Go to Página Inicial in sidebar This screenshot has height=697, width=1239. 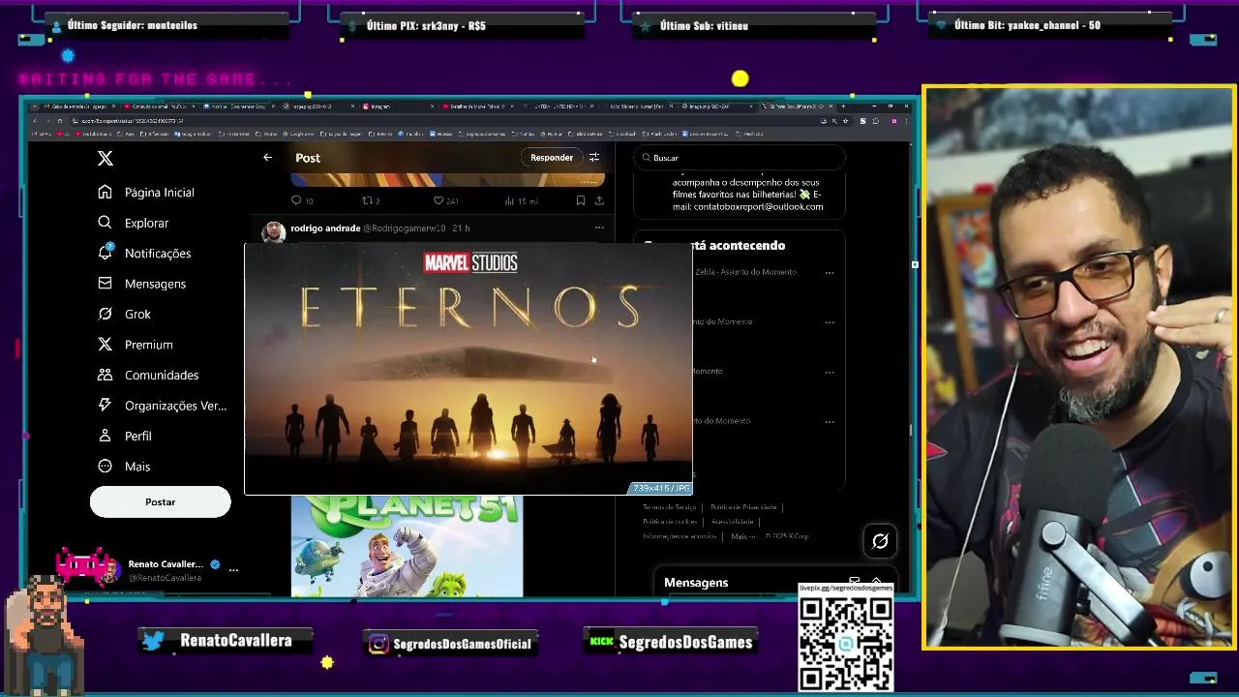[146, 193]
